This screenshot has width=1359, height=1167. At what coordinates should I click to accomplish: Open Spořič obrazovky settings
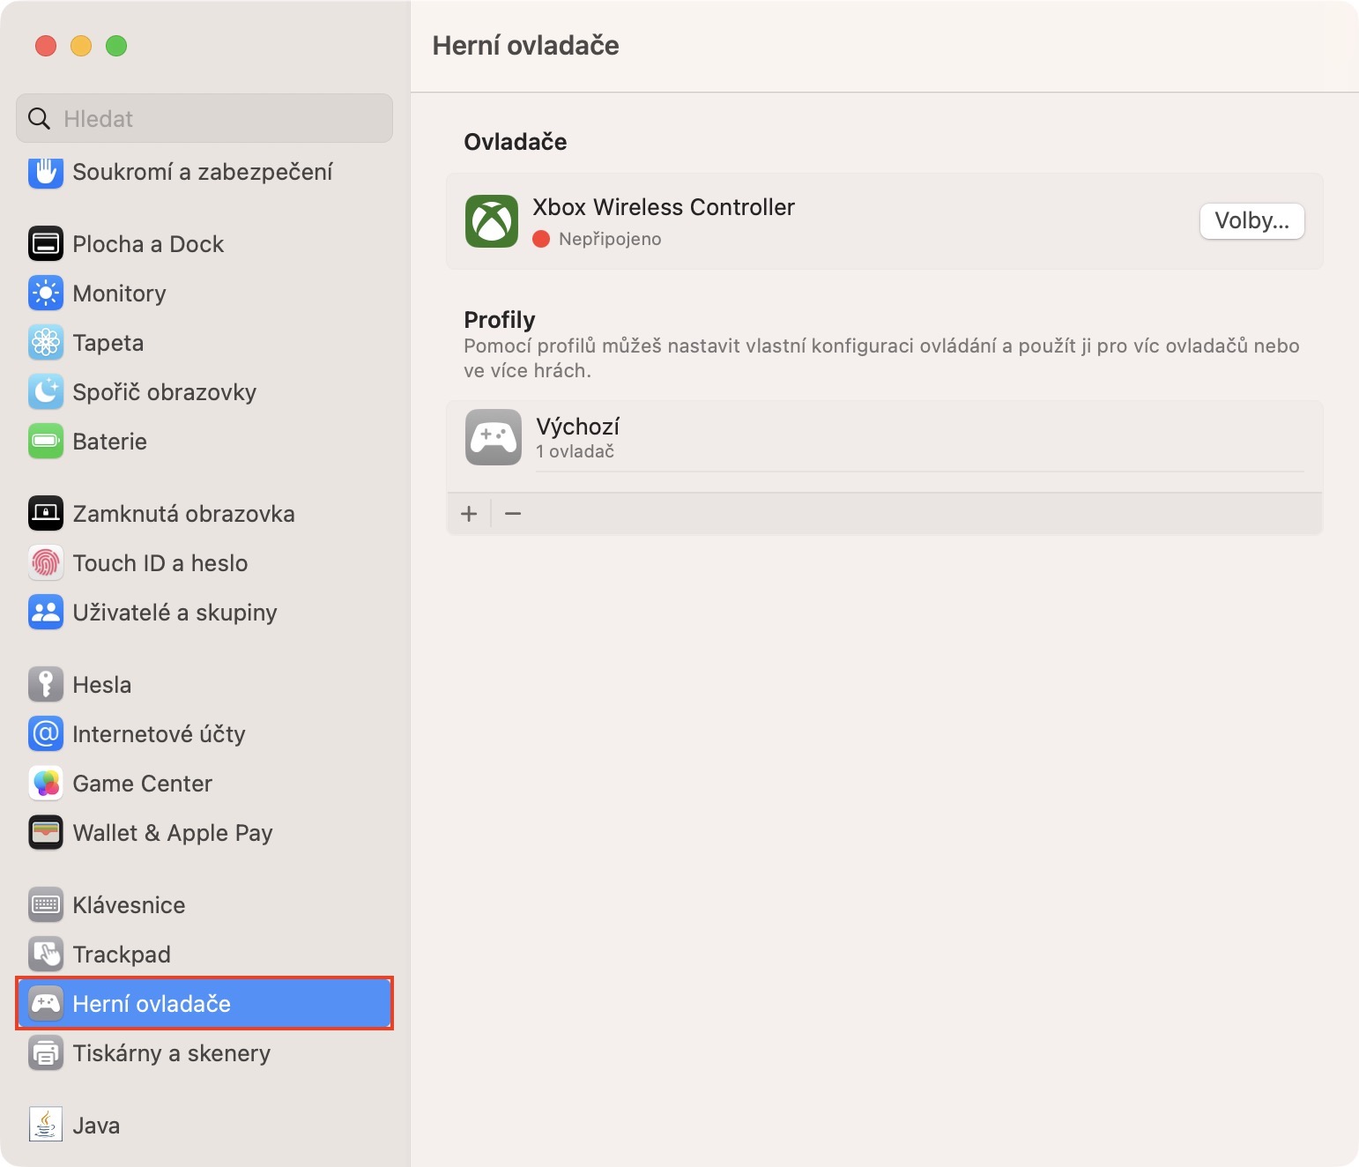coord(164,392)
